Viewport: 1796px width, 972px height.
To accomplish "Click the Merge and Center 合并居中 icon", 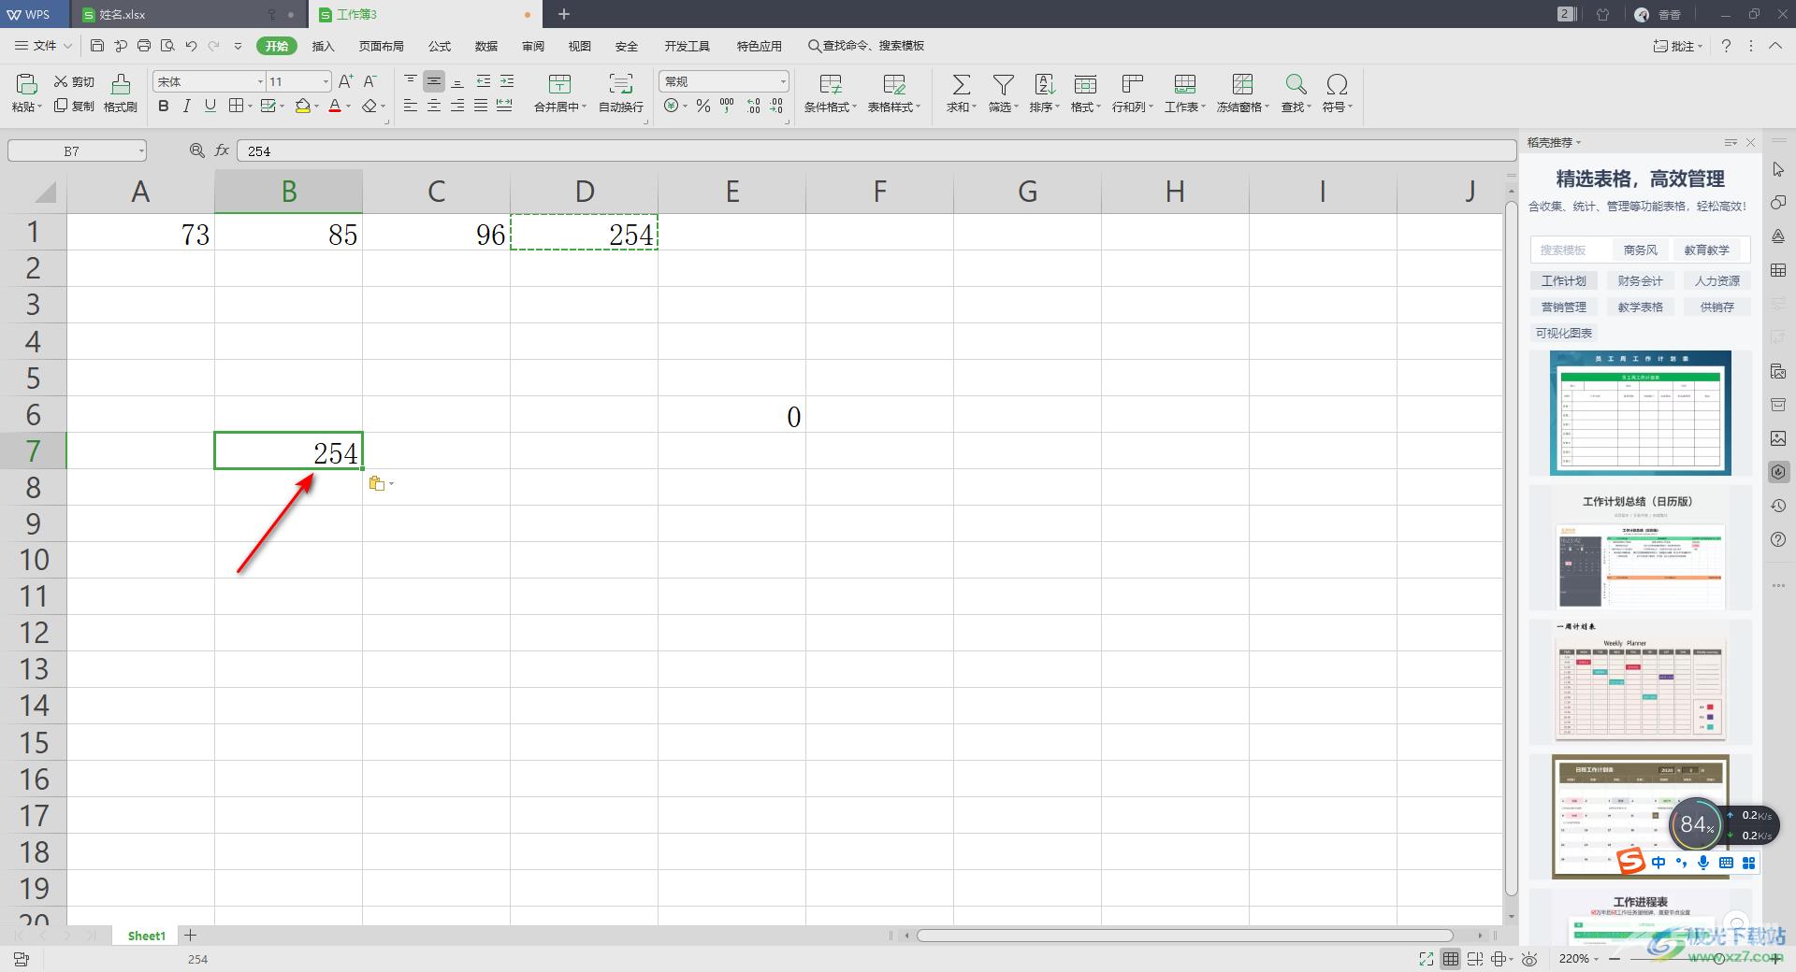I will (559, 84).
